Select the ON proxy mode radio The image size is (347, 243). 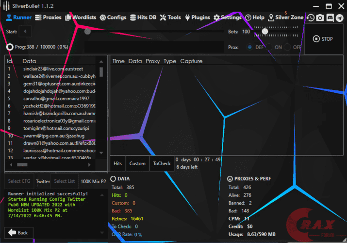269,47
